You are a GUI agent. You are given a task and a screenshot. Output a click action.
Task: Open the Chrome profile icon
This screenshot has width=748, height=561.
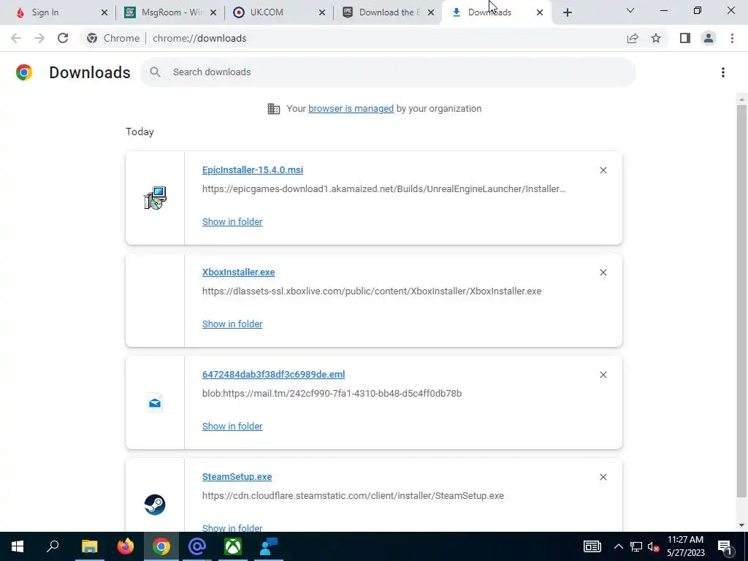click(x=709, y=38)
